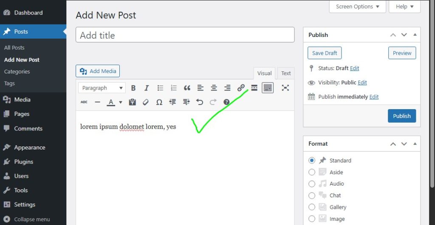Click into the post content text area

(185, 168)
